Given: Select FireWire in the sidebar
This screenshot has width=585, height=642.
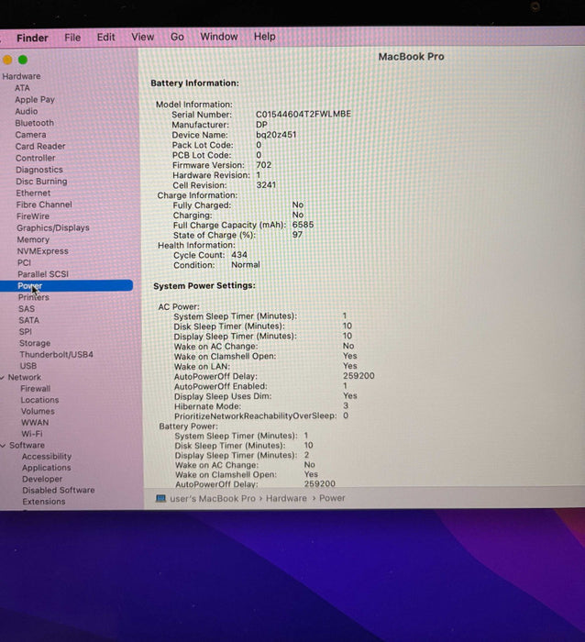Looking at the screenshot, I should click(33, 216).
